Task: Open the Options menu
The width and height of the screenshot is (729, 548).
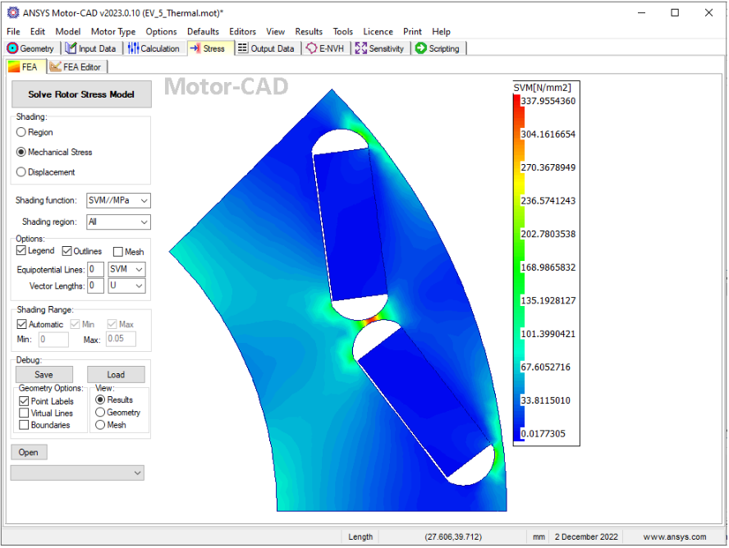Action: coord(162,31)
